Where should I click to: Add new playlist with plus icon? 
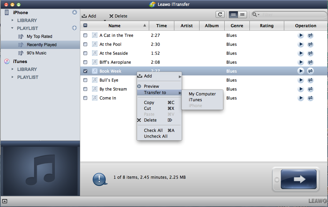(x=74, y=28)
